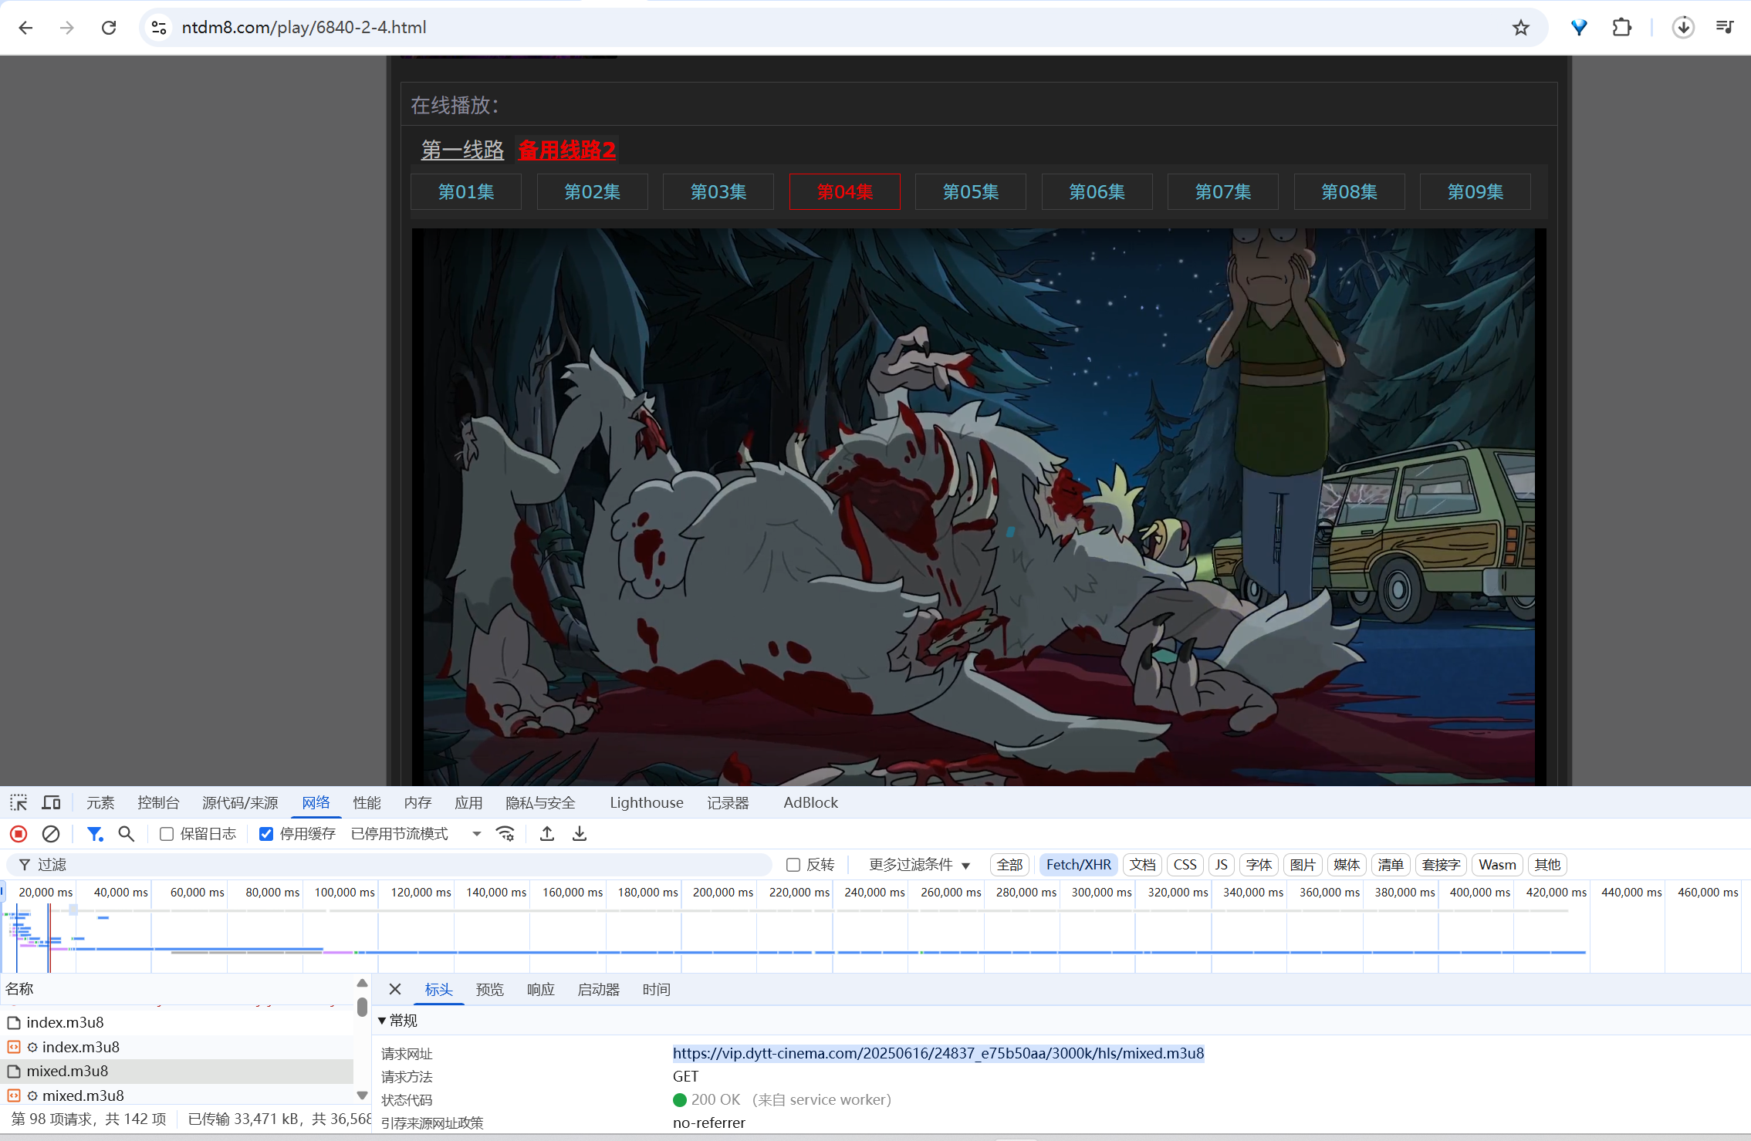Image resolution: width=1751 pixels, height=1141 pixels.
Task: Reload the current page
Action: 109,28
